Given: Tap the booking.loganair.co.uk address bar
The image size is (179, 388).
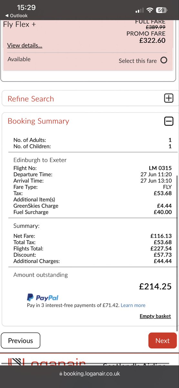Looking at the screenshot, I should click(x=90, y=373).
